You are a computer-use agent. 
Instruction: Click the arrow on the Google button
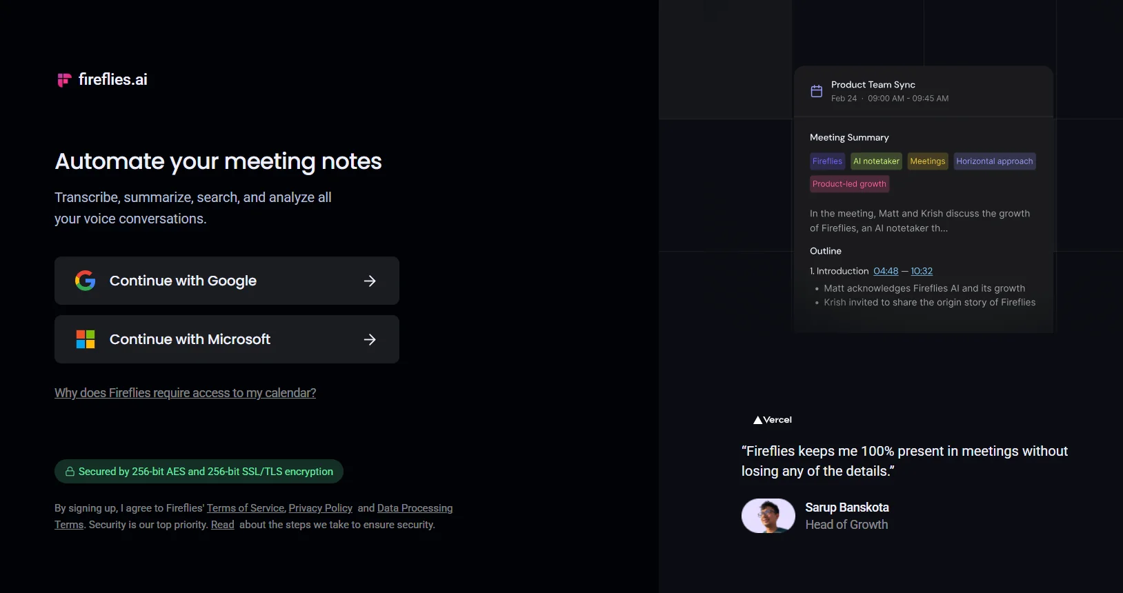(370, 281)
